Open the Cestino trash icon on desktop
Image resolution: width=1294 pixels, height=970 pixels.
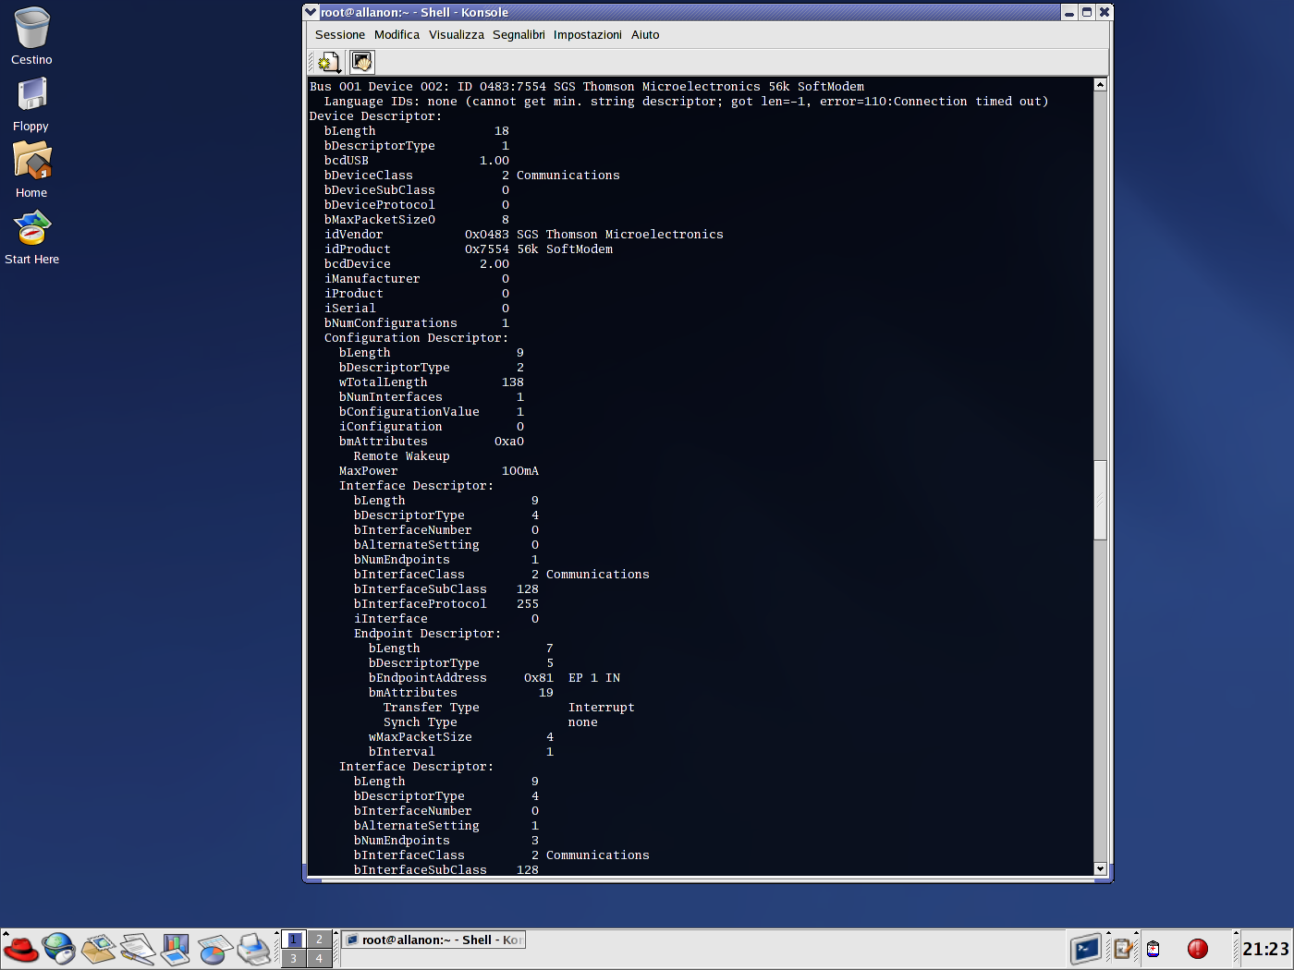[x=31, y=36]
